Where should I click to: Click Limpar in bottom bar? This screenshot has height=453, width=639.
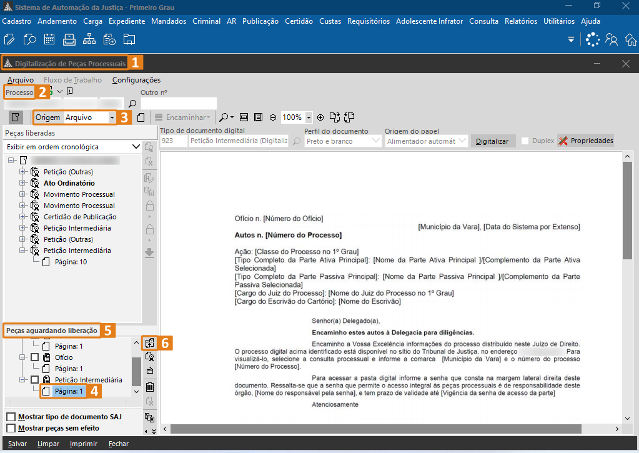pos(48,444)
